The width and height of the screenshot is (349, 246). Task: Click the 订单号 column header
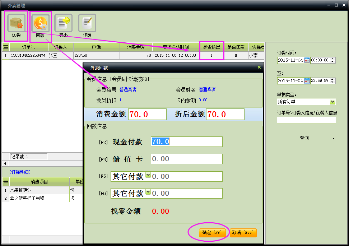(x=29, y=47)
